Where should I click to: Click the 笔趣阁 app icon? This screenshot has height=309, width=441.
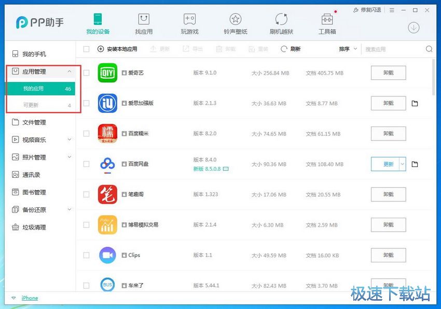tap(107, 194)
